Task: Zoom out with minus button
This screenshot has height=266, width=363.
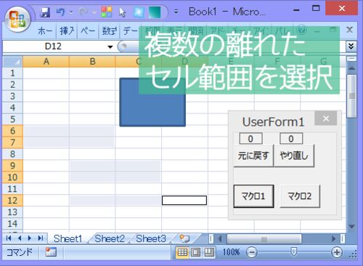Action: (x=252, y=252)
